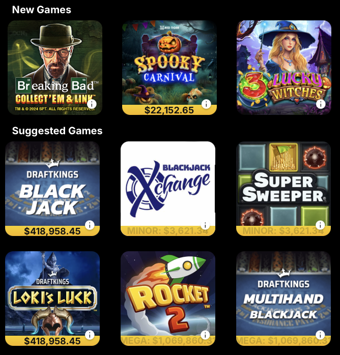The image size is (340, 355).
Task: Tap info icon on Rocket 2 tile
Action: coord(205,335)
